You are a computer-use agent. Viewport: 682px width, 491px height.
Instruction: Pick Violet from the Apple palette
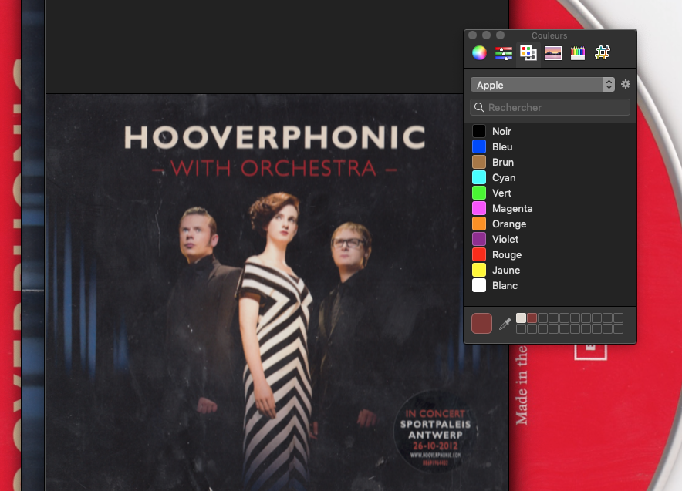(550, 240)
